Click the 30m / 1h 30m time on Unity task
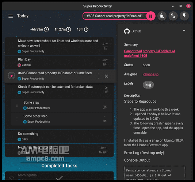The image size is (195, 182). click(103, 150)
